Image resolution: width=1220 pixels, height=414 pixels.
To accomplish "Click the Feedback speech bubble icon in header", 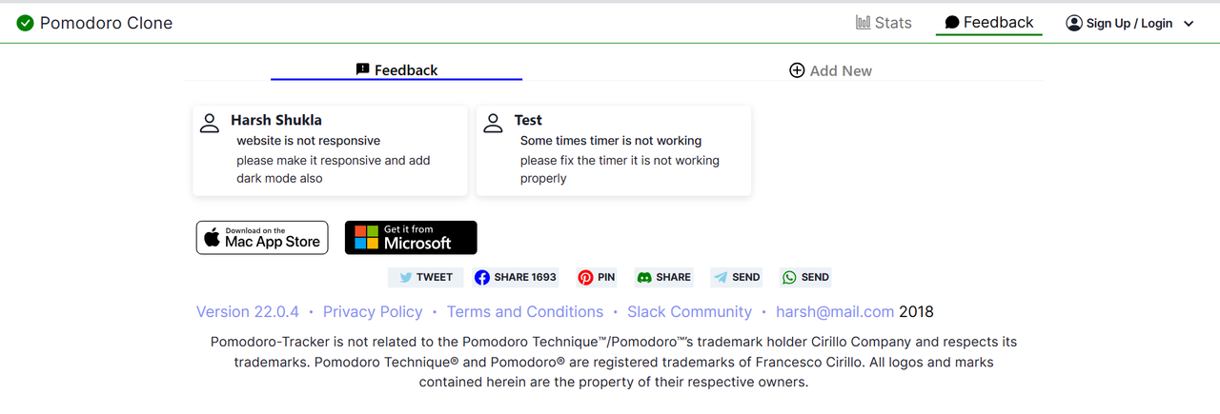I will (x=951, y=23).
